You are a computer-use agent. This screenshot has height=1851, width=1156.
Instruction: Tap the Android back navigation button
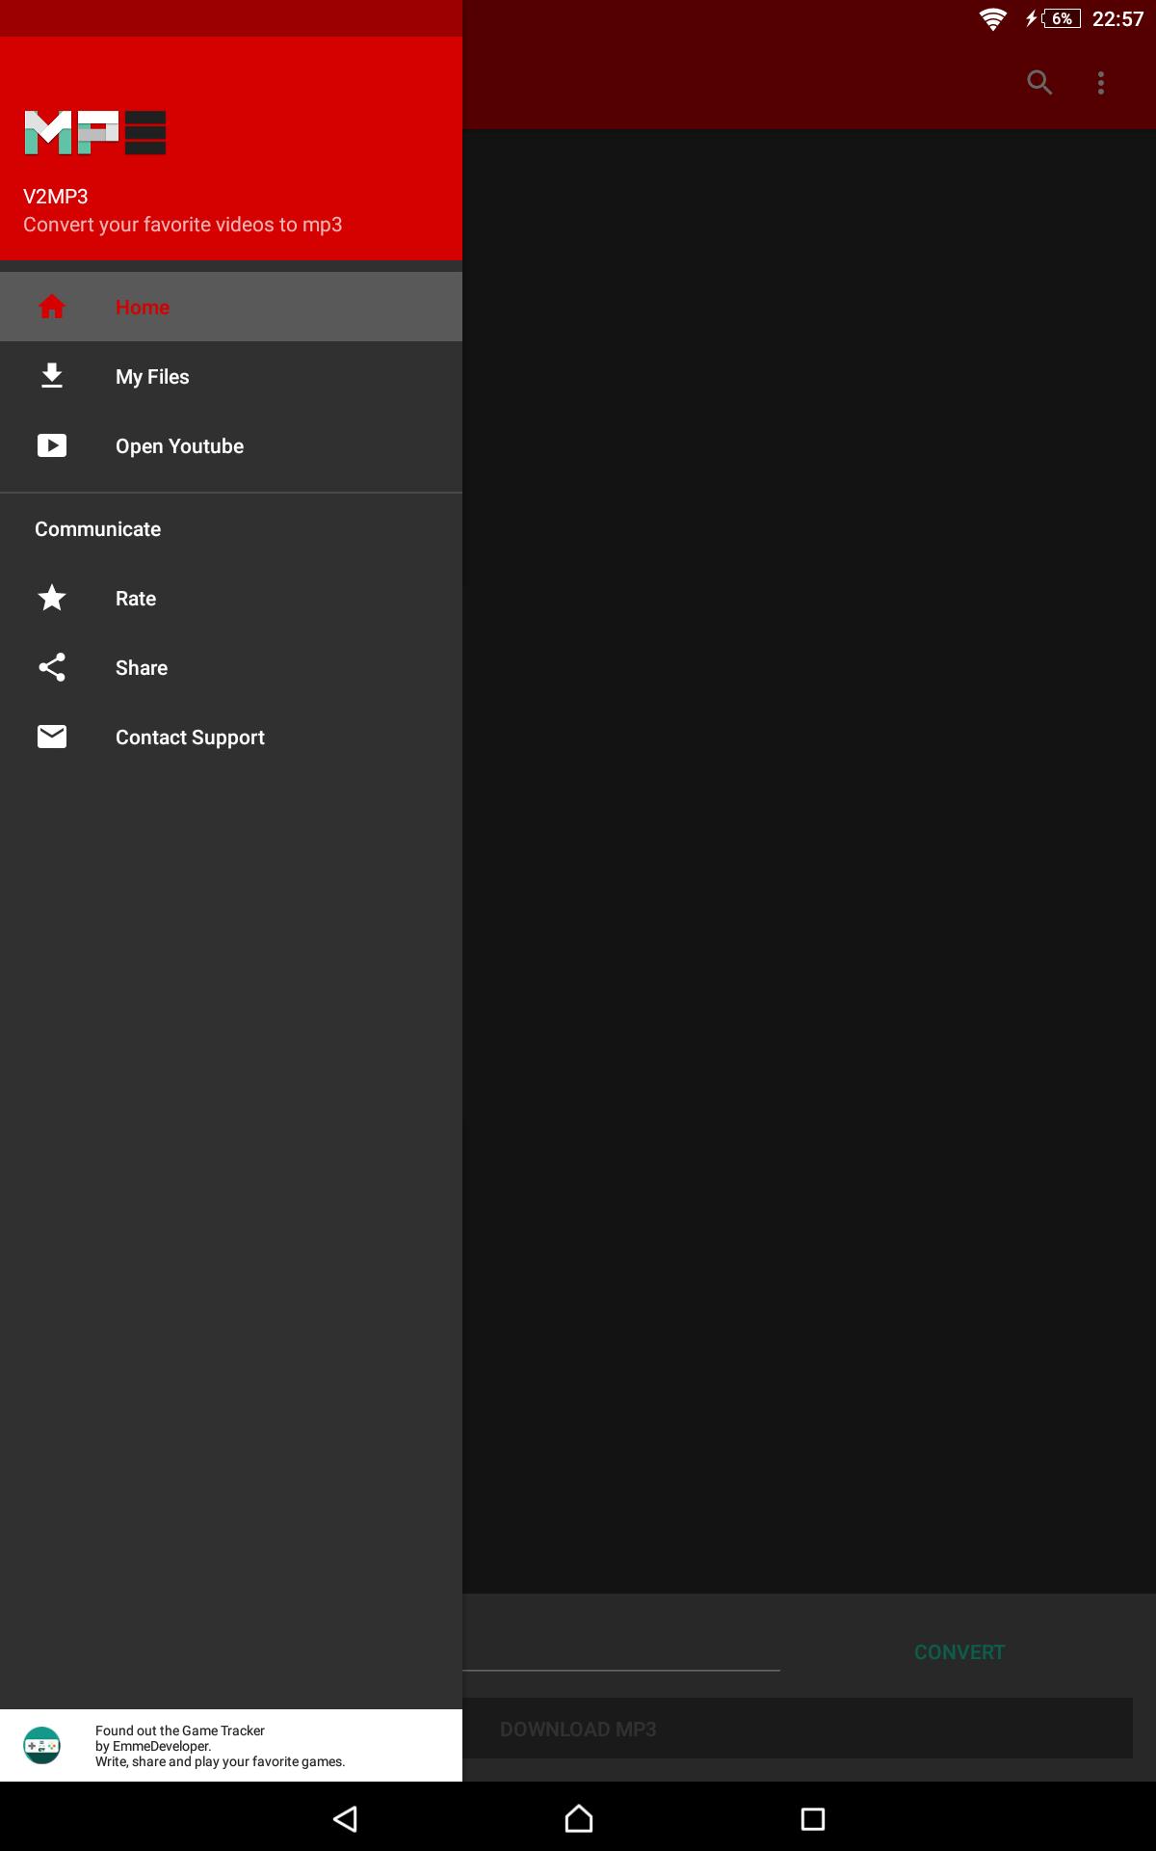pos(345,1819)
